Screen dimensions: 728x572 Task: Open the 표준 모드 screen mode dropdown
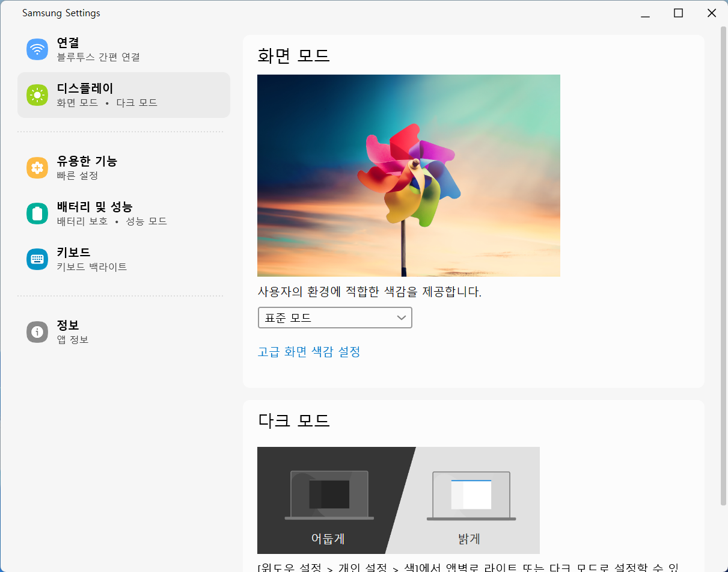pyautogui.click(x=334, y=318)
